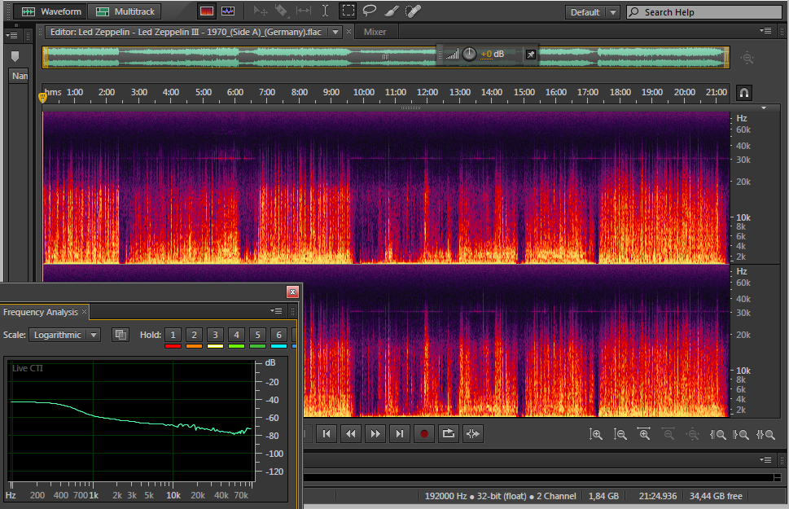Image resolution: width=789 pixels, height=509 pixels.
Task: Copy frequency graph data to clipboard
Action: tap(121, 335)
